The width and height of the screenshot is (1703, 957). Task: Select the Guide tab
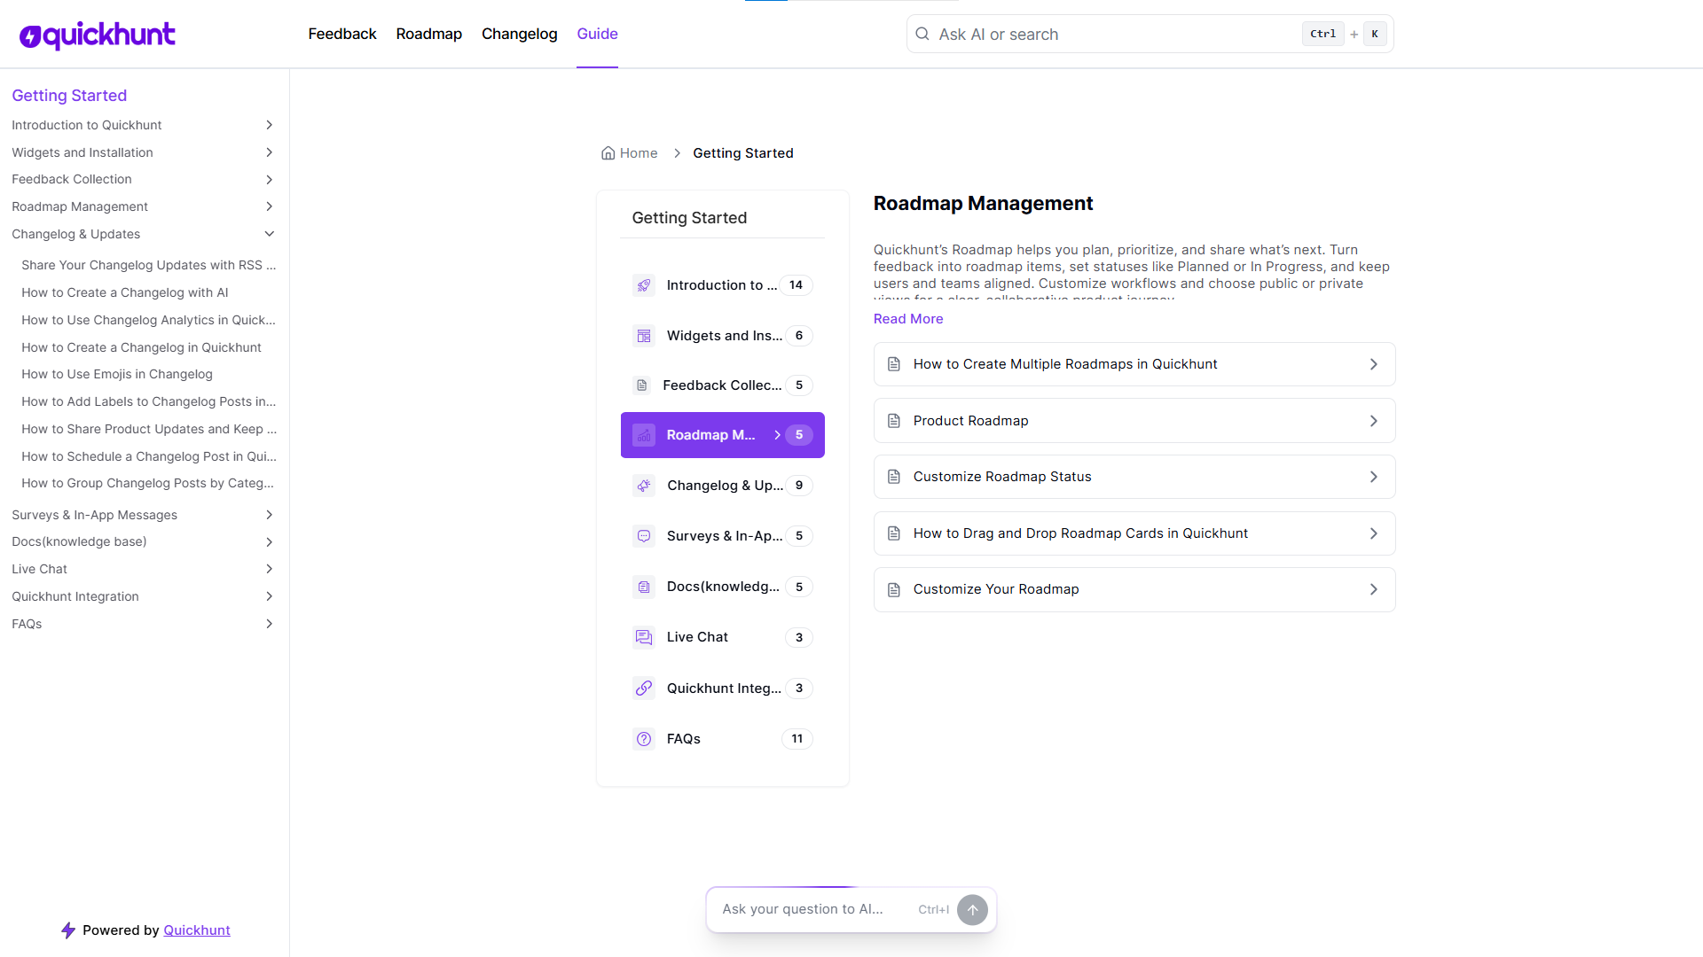pyautogui.click(x=597, y=34)
